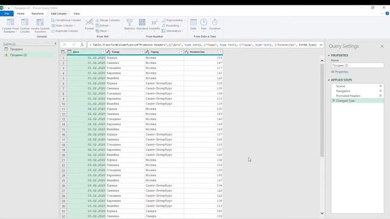The image size is (390, 219).
Task: Click the vertical scrollbar thumb
Action: [x=322, y=110]
